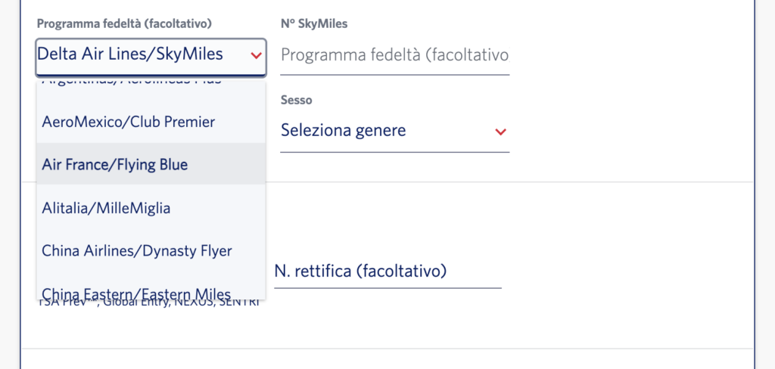Screen dimensions: 775x369
Task: Click the Sesso field label
Action: pyautogui.click(x=296, y=100)
